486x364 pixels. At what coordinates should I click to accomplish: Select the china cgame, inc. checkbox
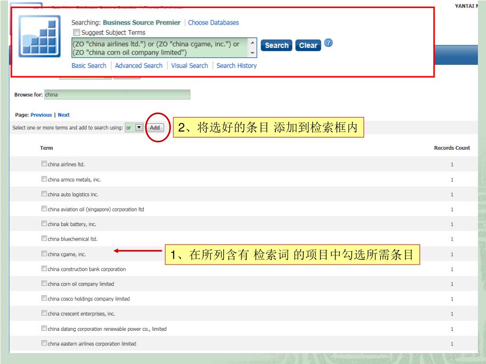point(44,254)
